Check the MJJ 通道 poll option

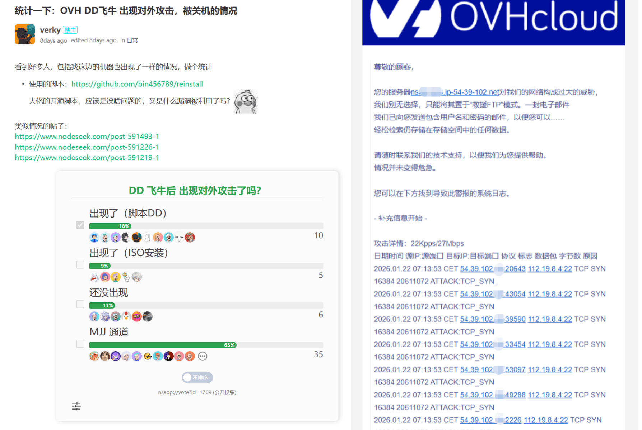[x=80, y=344]
